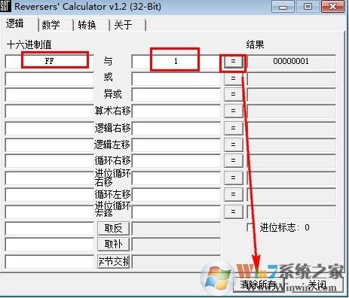Focus the 逻辑左移 shift count field
The height and width of the screenshot is (298, 349).
pyautogui.click(x=176, y=144)
